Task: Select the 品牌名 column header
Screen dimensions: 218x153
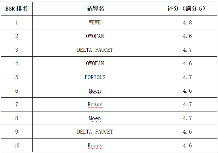Action: tap(95, 9)
